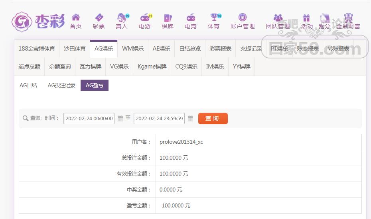The width and height of the screenshot is (371, 219).
Task: Switch to the VG娱乐 tab
Action: click(x=120, y=66)
